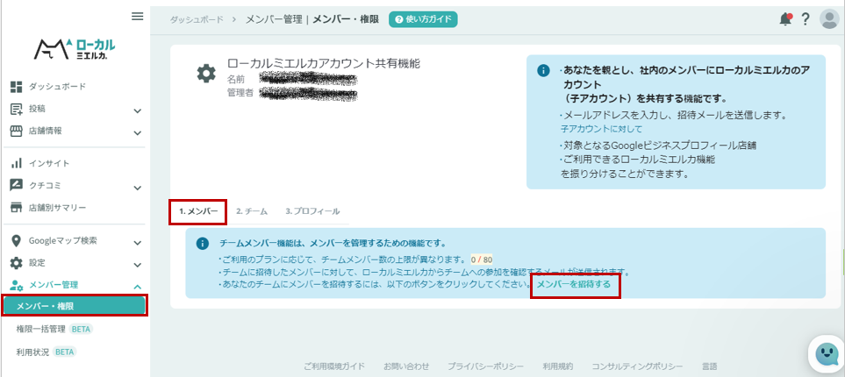Screen dimensions: 845x377
Task: Click メンバー管理 breadcrumb text
Action: [274, 19]
